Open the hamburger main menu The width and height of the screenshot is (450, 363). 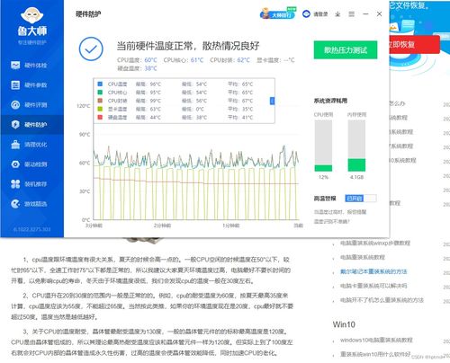[352, 14]
